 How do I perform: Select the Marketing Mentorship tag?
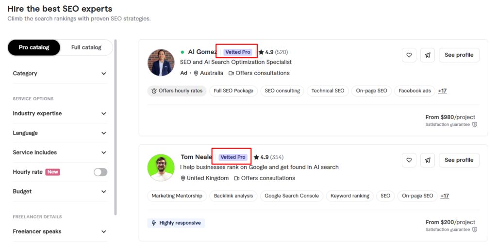(x=177, y=196)
